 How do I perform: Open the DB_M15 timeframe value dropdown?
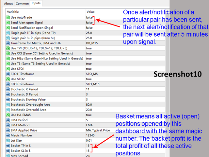[92, 43]
